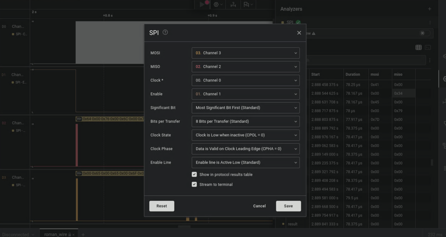446x237 pixels.
Task: Click the add new tab plus icon
Action: 83,234
